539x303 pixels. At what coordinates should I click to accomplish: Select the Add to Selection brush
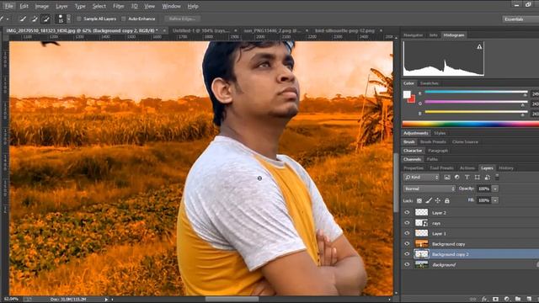(35, 19)
